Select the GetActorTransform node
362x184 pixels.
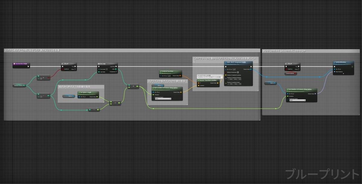170,74
